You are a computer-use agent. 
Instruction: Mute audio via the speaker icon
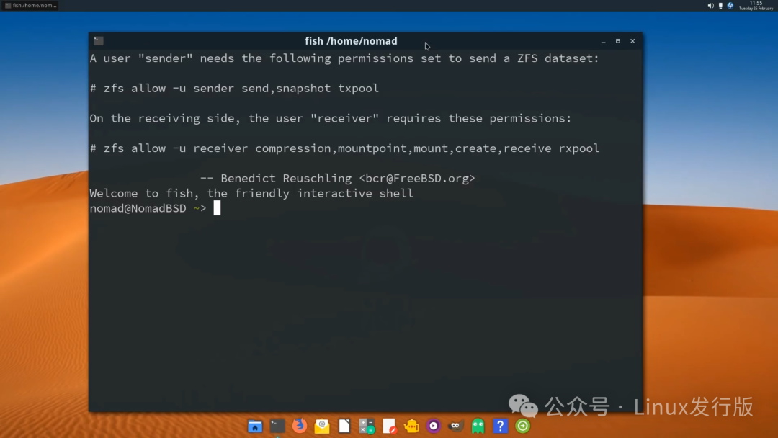710,5
